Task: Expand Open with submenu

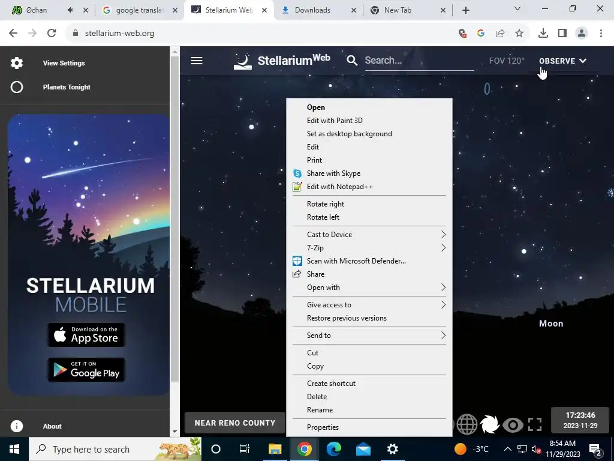Action: [443, 288]
